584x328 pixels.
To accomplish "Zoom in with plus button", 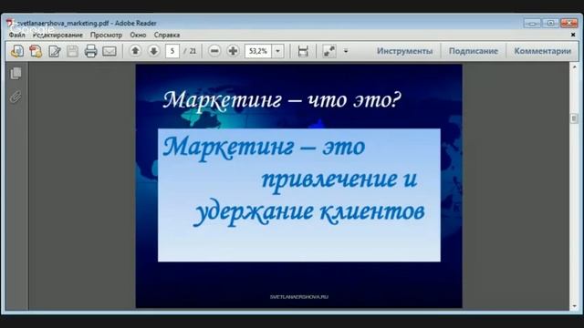I will [x=233, y=51].
